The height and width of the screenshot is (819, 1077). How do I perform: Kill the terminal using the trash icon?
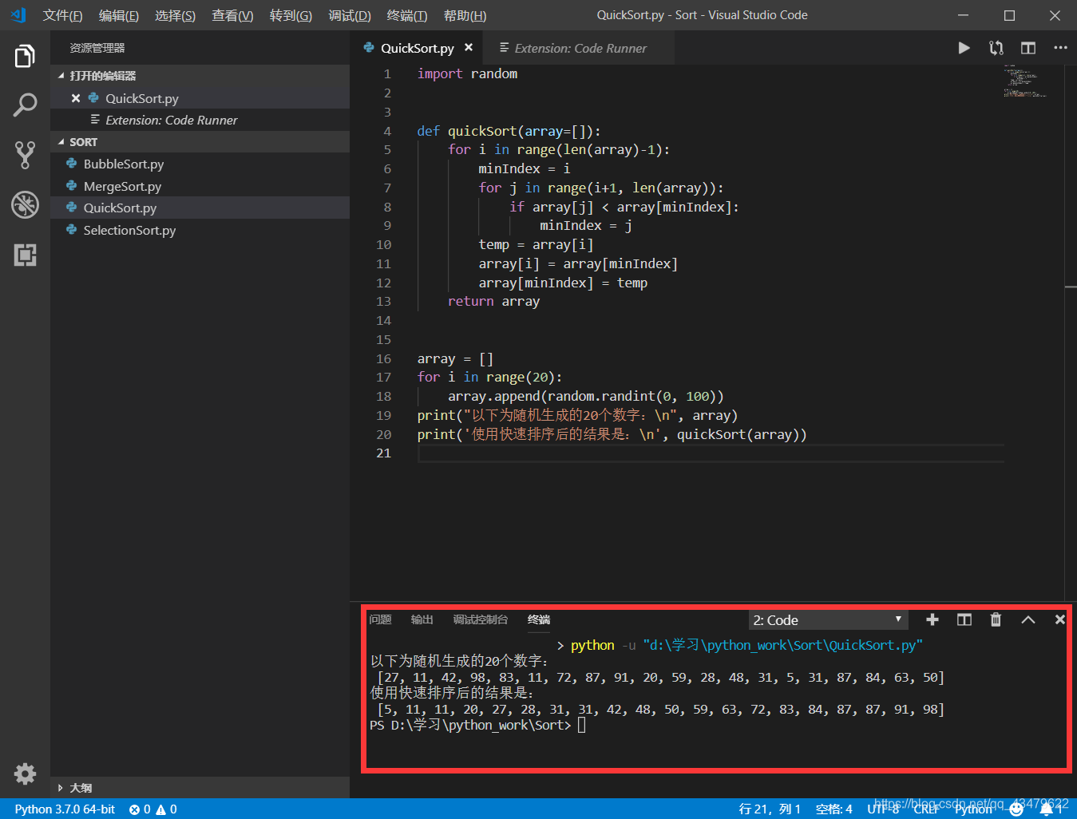pyautogui.click(x=995, y=619)
